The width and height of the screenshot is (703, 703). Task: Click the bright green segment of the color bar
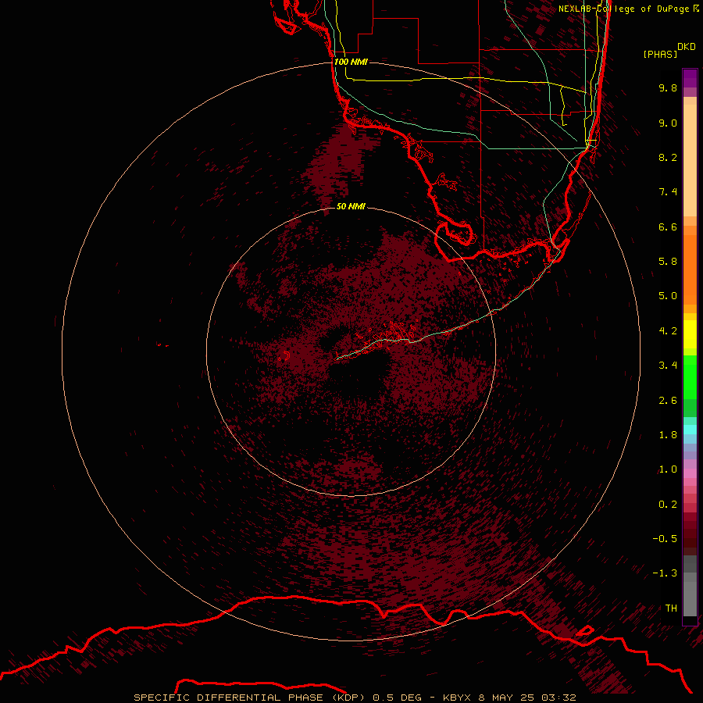[x=690, y=376]
